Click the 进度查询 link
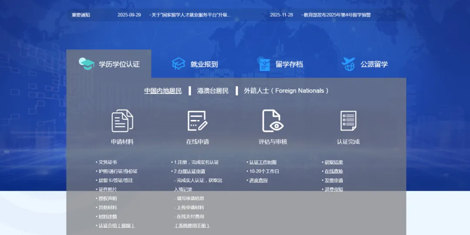 [258, 180]
